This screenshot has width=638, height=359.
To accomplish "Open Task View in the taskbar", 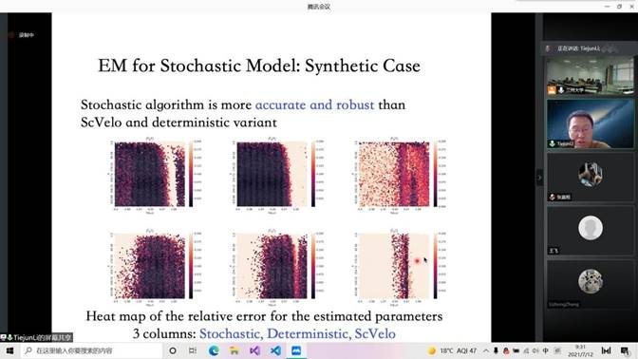I will coord(193,350).
